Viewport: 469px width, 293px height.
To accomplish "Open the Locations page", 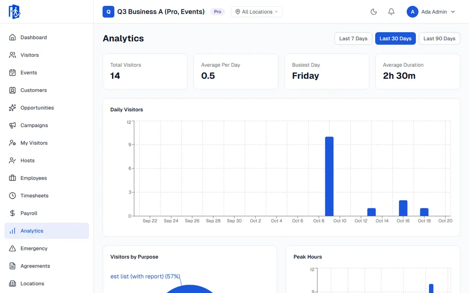I will tap(47, 284).
